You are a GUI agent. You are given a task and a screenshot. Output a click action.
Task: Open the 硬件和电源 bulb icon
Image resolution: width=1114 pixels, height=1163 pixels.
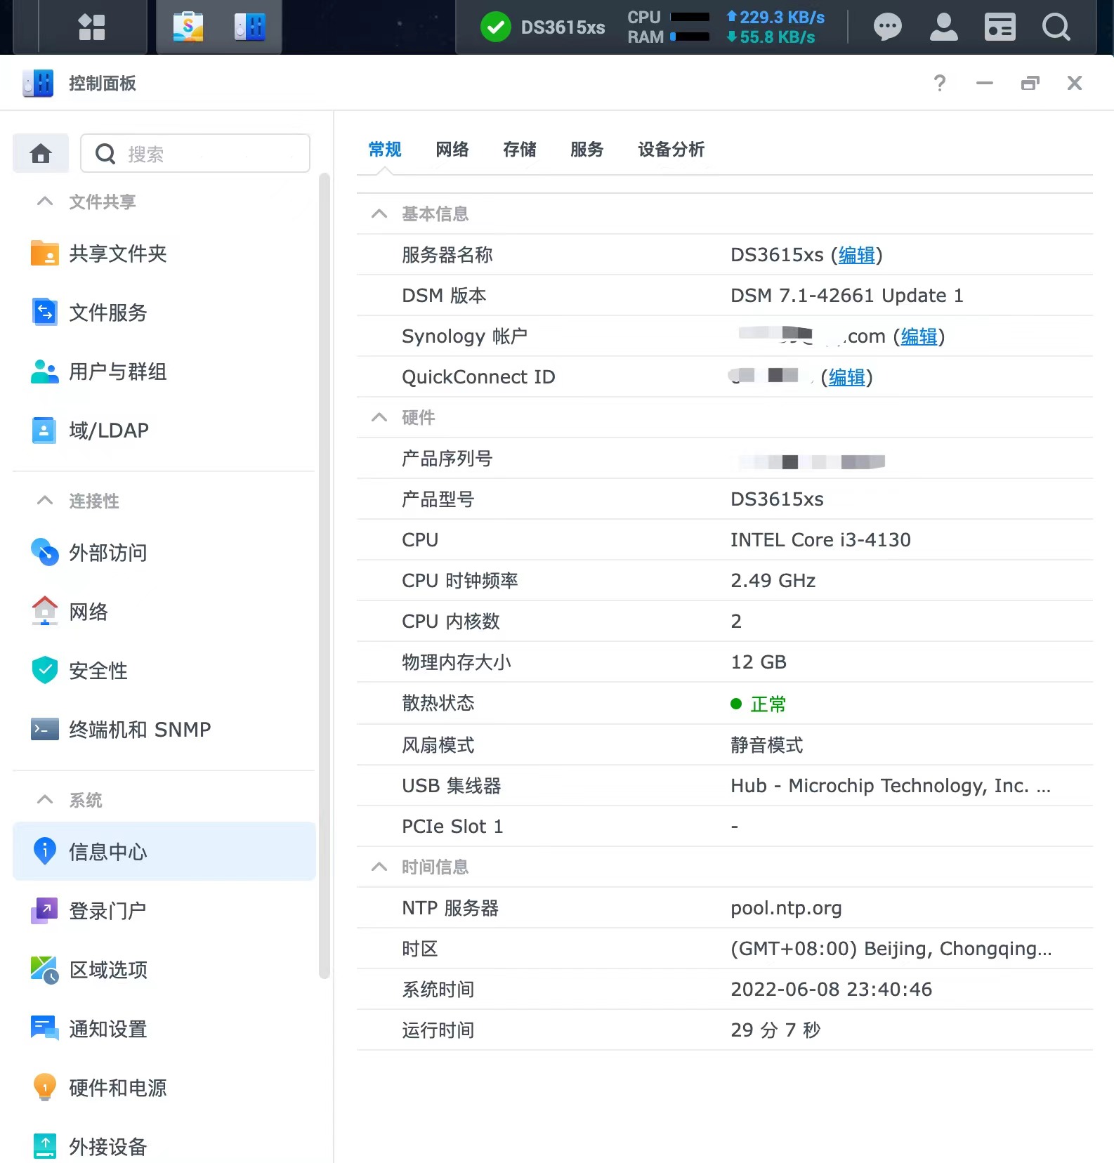[x=45, y=1087]
